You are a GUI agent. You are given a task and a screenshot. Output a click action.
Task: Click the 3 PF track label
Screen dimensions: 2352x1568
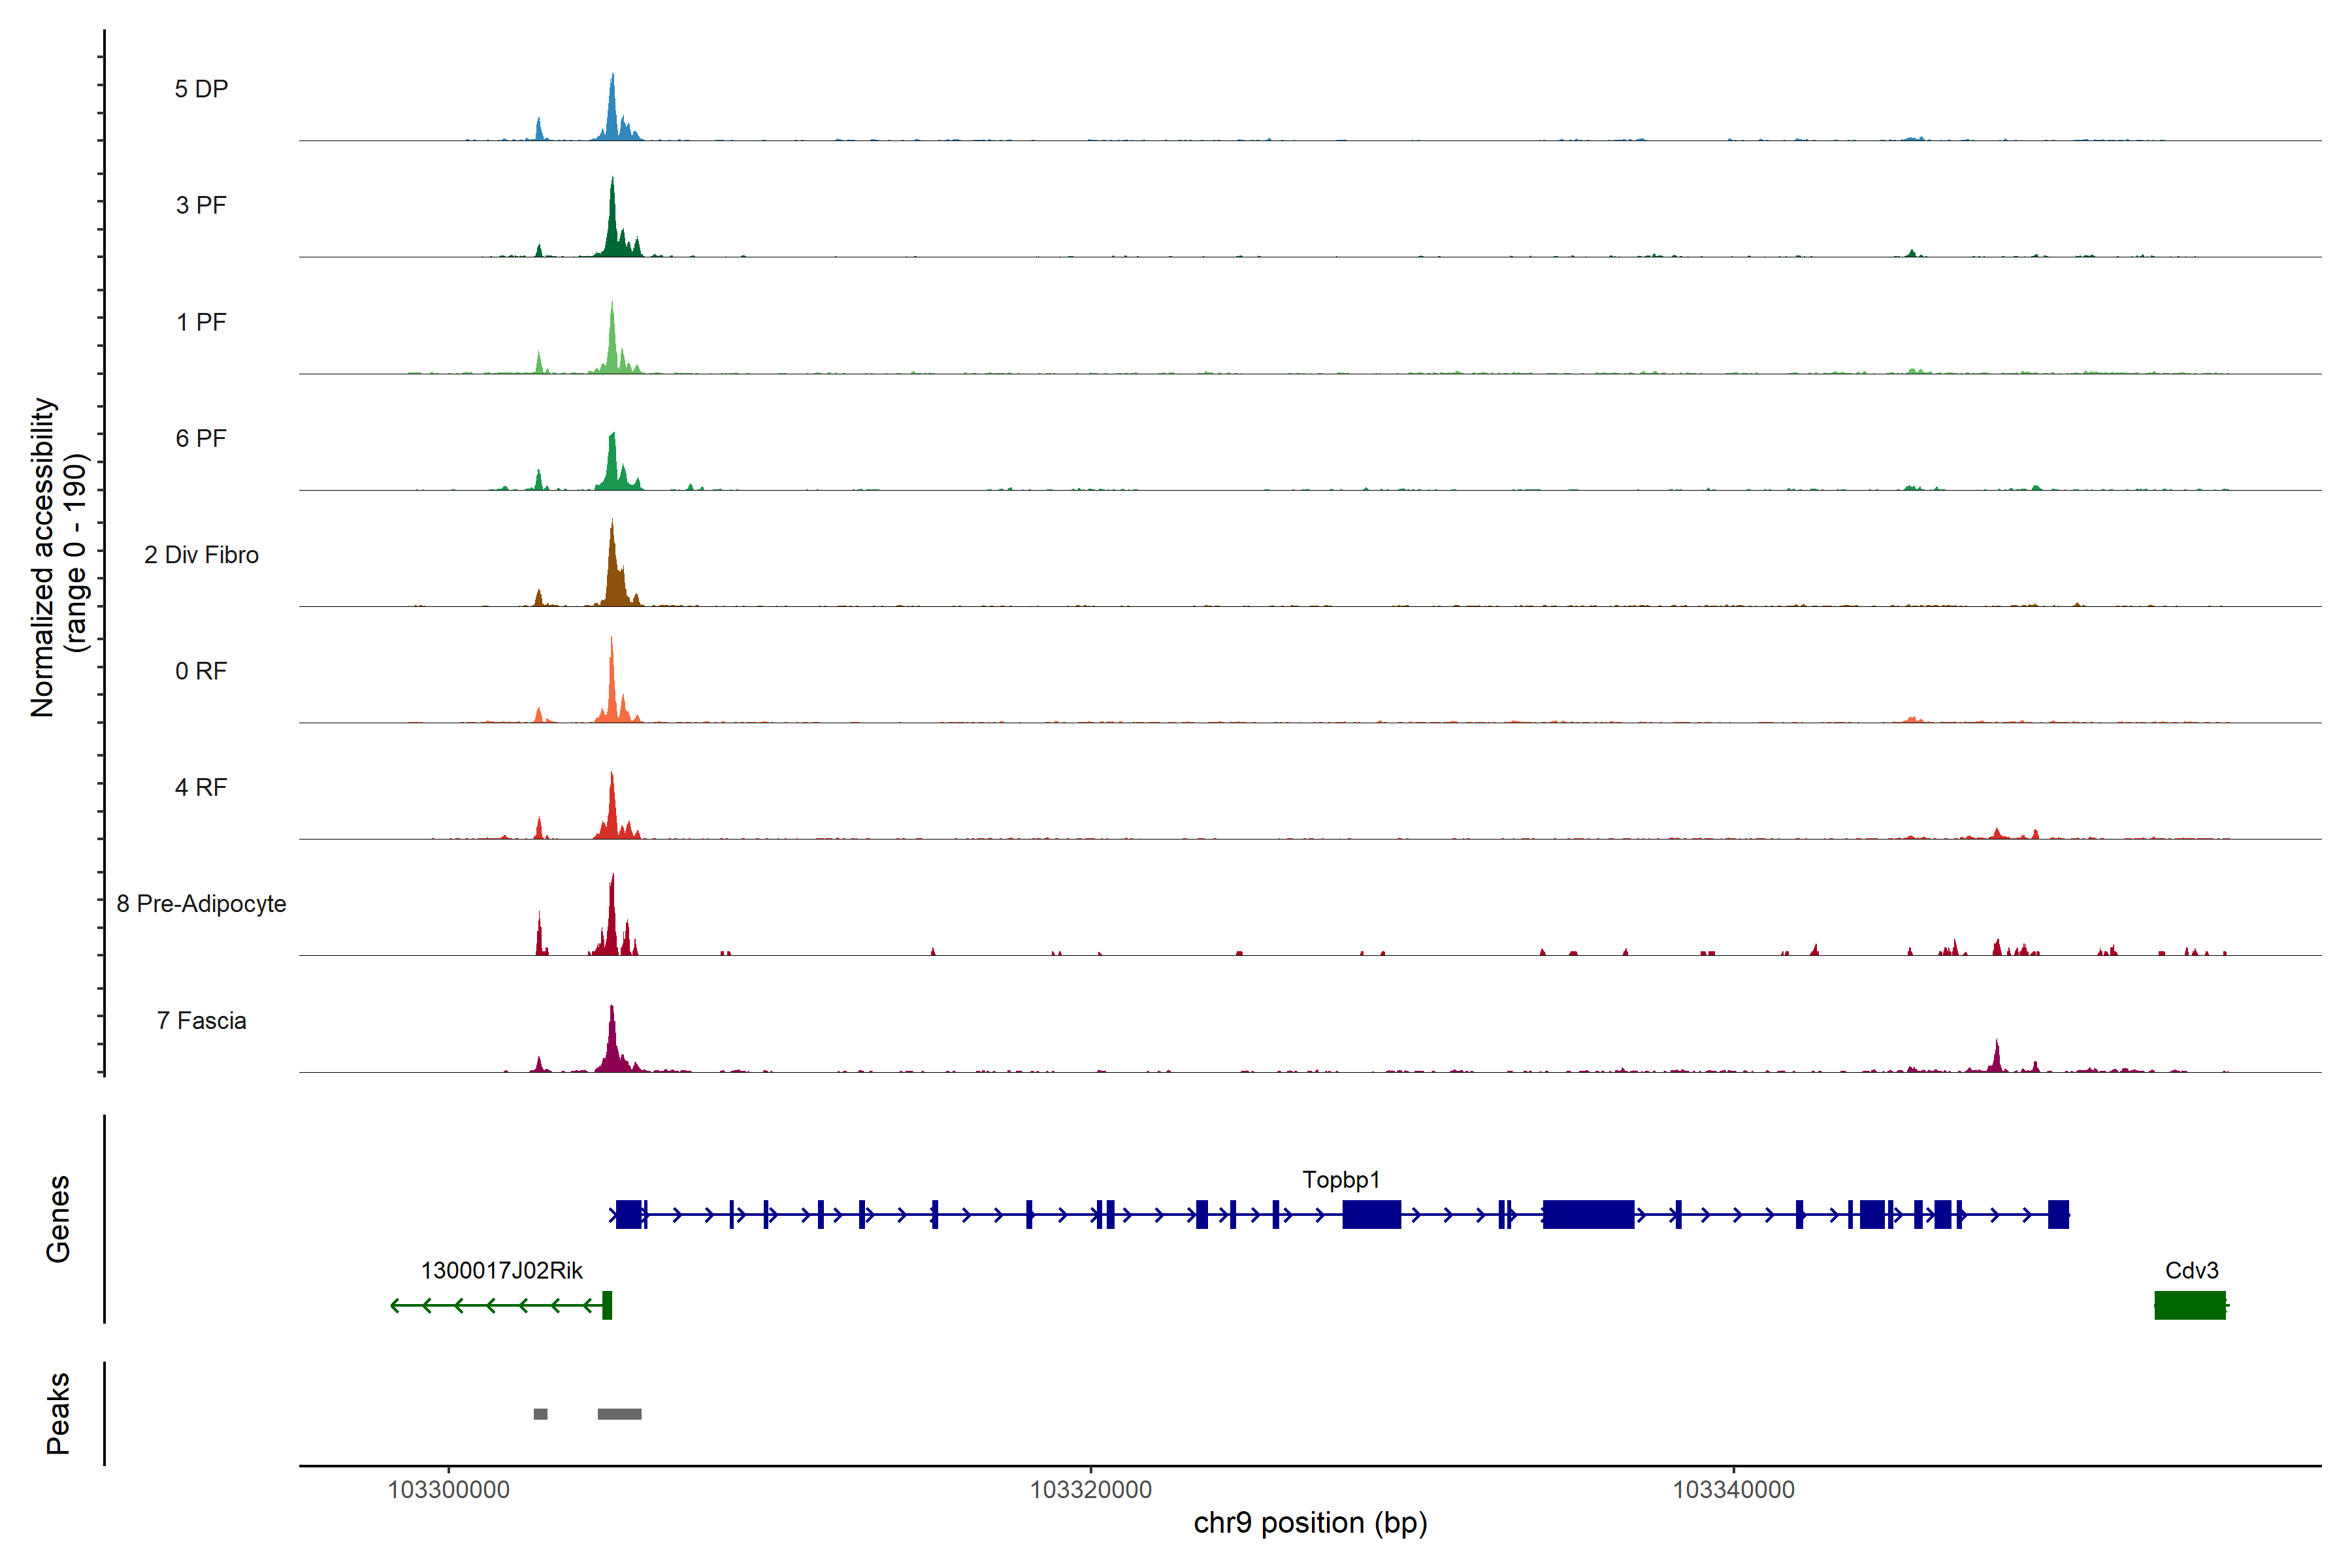[x=201, y=205]
